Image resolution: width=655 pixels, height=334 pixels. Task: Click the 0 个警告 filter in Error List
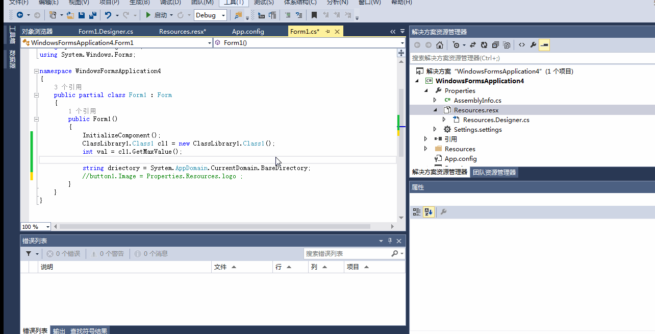(107, 253)
